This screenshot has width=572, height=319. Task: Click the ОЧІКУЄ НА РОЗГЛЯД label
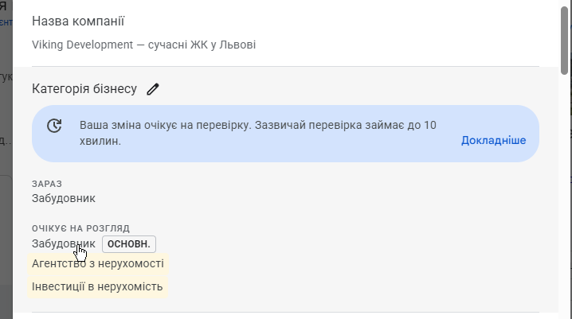(80, 228)
